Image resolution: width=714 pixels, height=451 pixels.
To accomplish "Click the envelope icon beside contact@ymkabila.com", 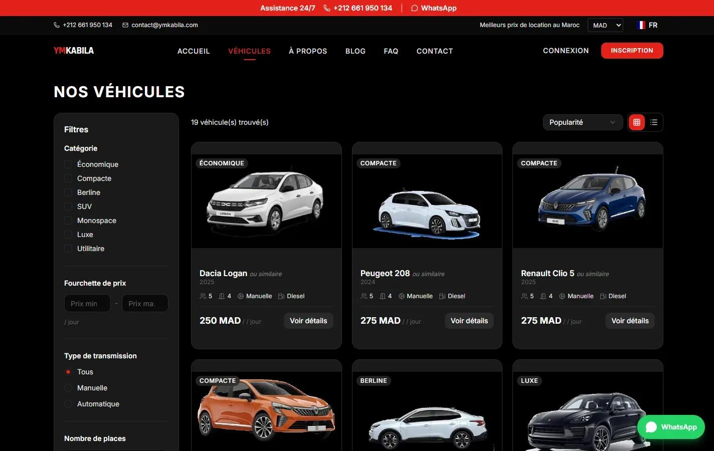I will click(x=125, y=25).
